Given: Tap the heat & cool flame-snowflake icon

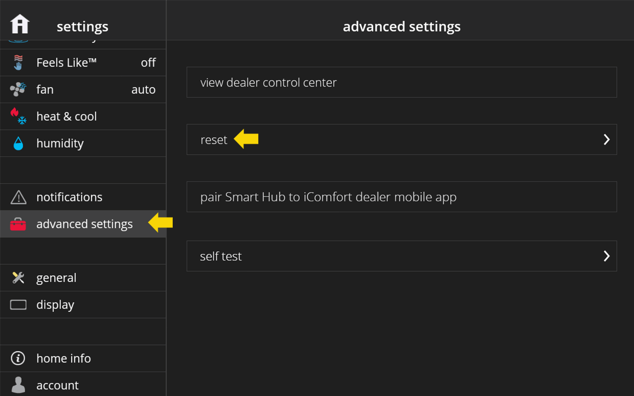Looking at the screenshot, I should tap(18, 116).
